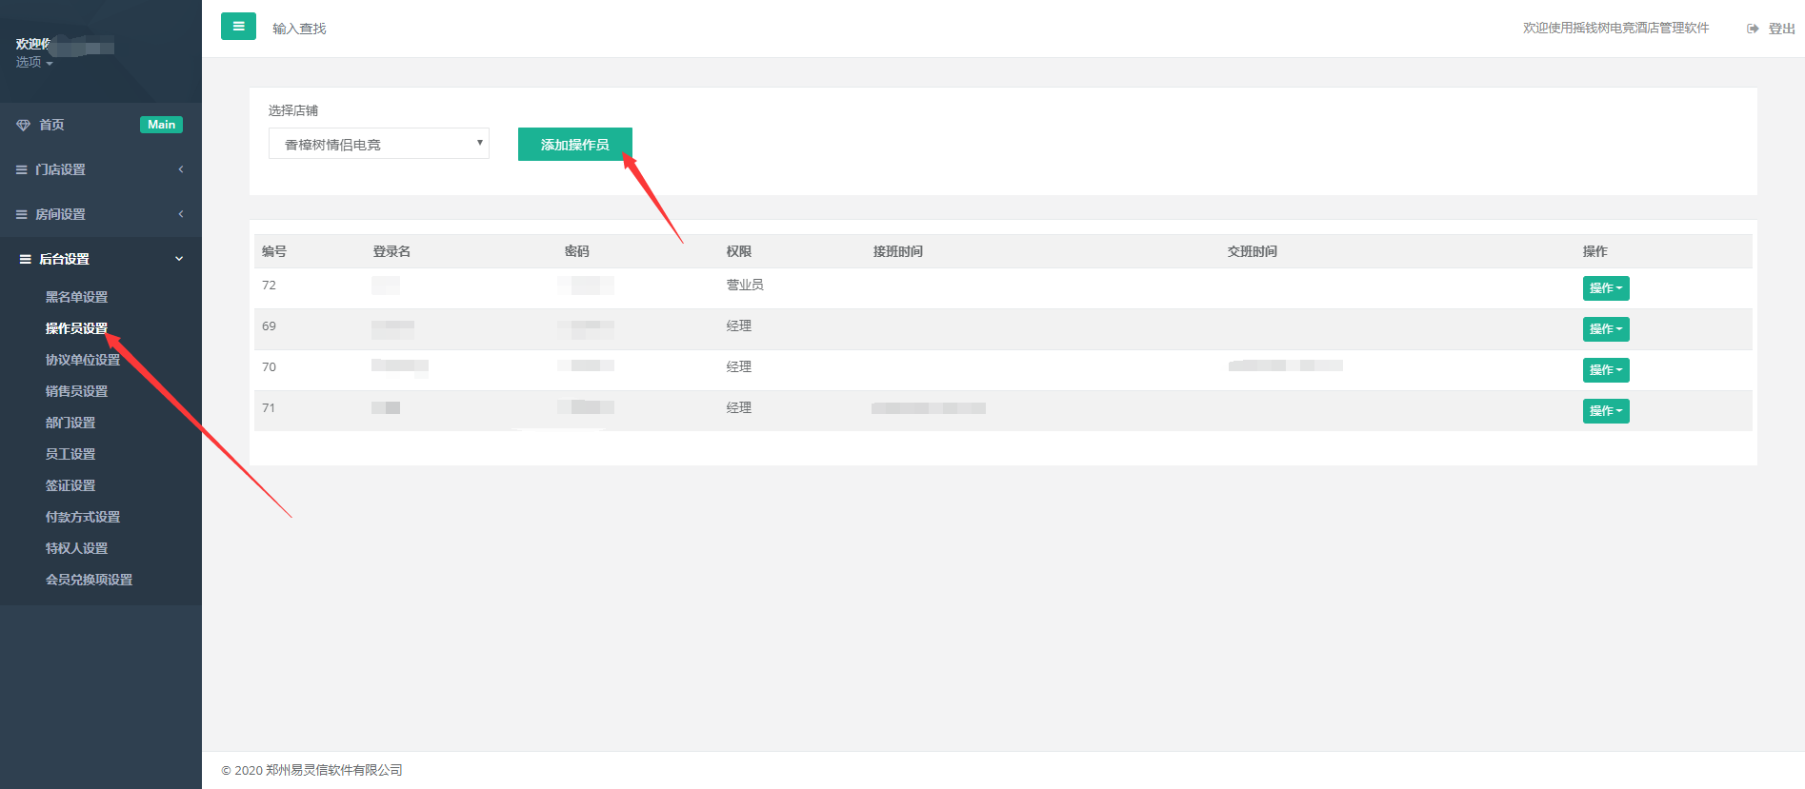Collapse the 后台设置 menu chevron
This screenshot has width=1805, height=789.
coord(179,259)
